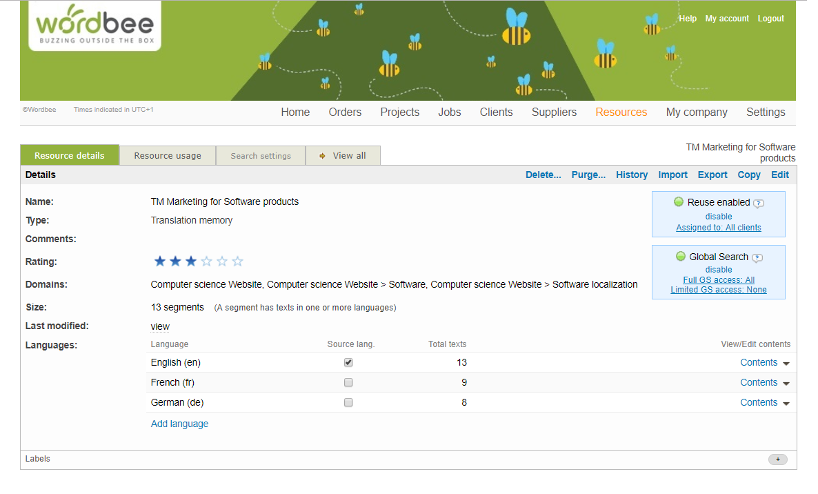
Task: Click the green status dot beside Reuse enabled
Action: pos(679,202)
